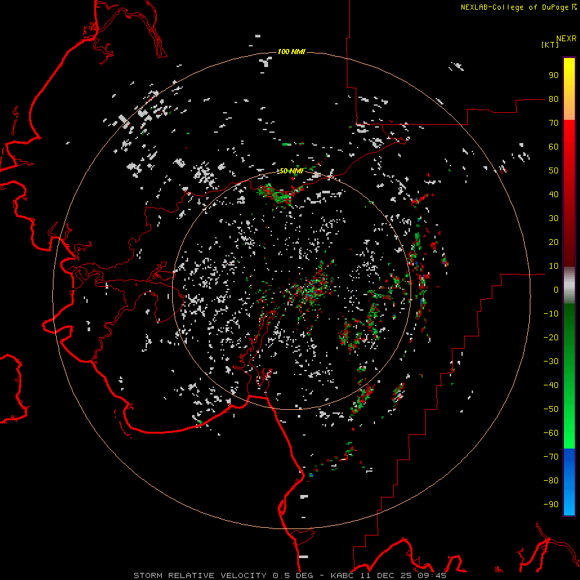Click the 0.5 DEG elevation text
Image resolution: width=580 pixels, height=580 pixels.
tap(293, 575)
